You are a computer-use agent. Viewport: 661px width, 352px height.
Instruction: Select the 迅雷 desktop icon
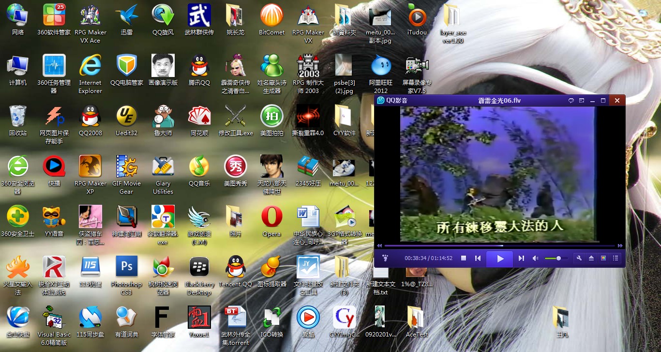(x=127, y=20)
